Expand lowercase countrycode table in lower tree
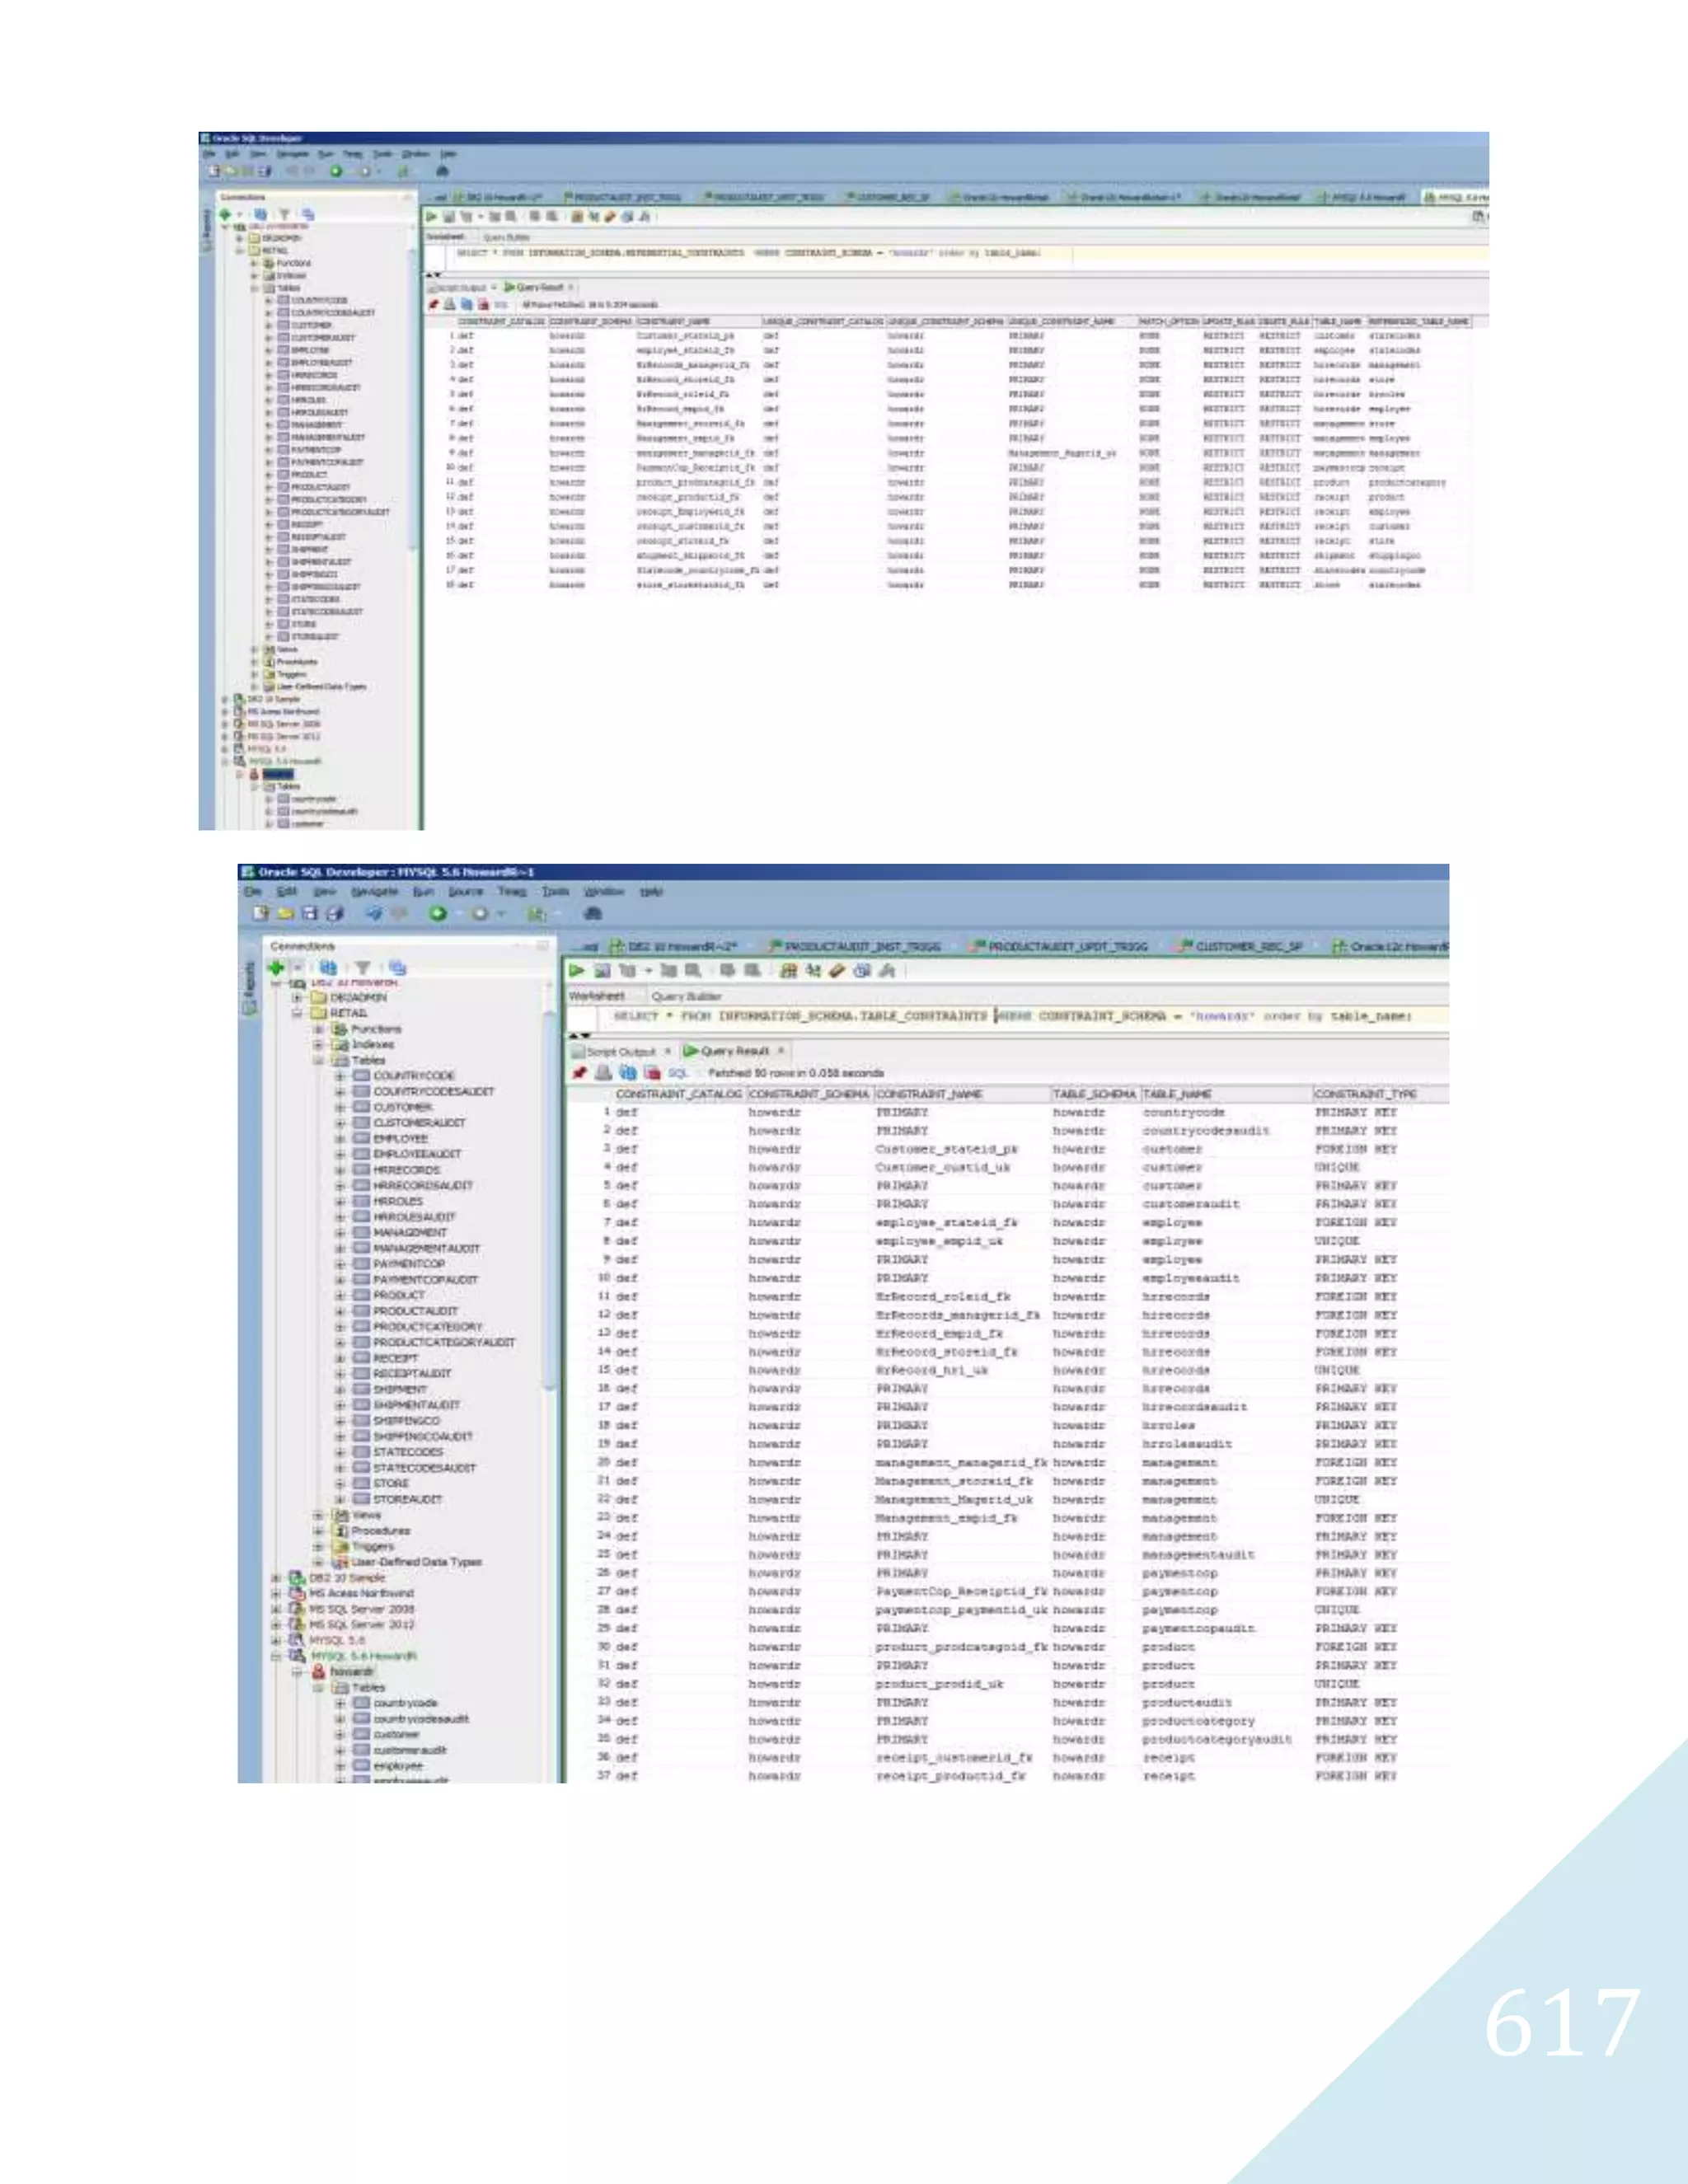This screenshot has width=1688, height=2184. [x=340, y=1703]
